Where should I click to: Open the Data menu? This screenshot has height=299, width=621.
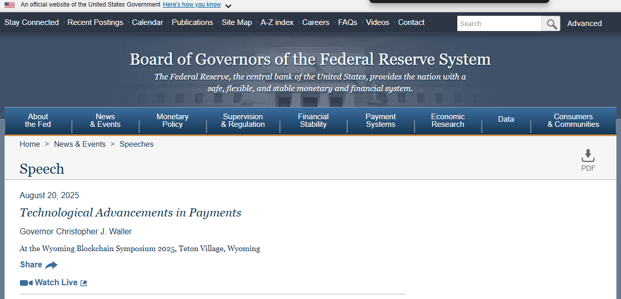point(506,119)
